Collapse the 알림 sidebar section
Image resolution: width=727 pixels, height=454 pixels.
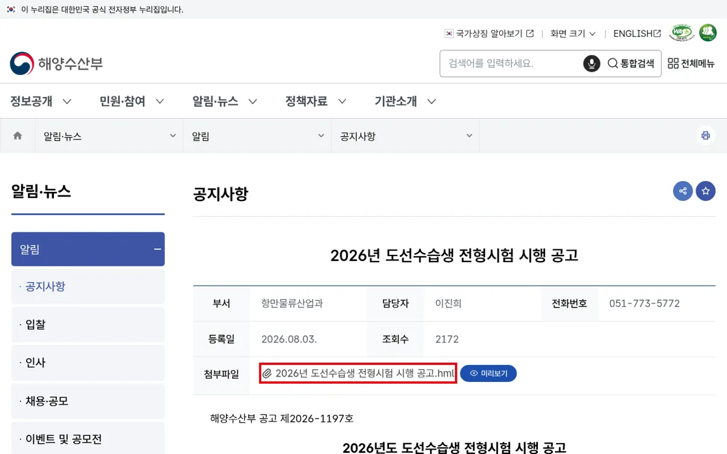pos(88,249)
